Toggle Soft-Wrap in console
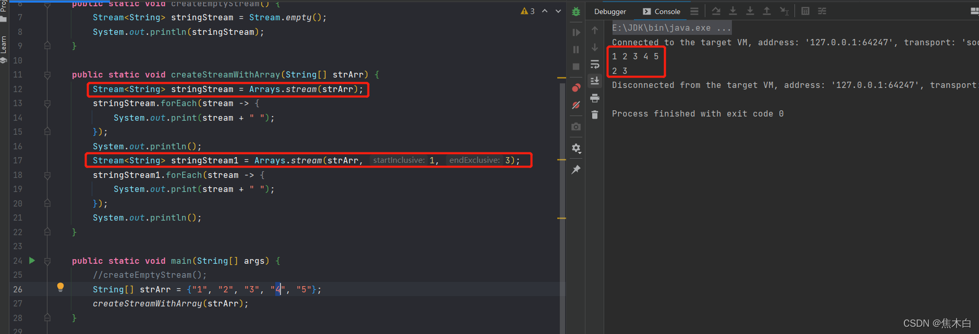 tap(595, 64)
